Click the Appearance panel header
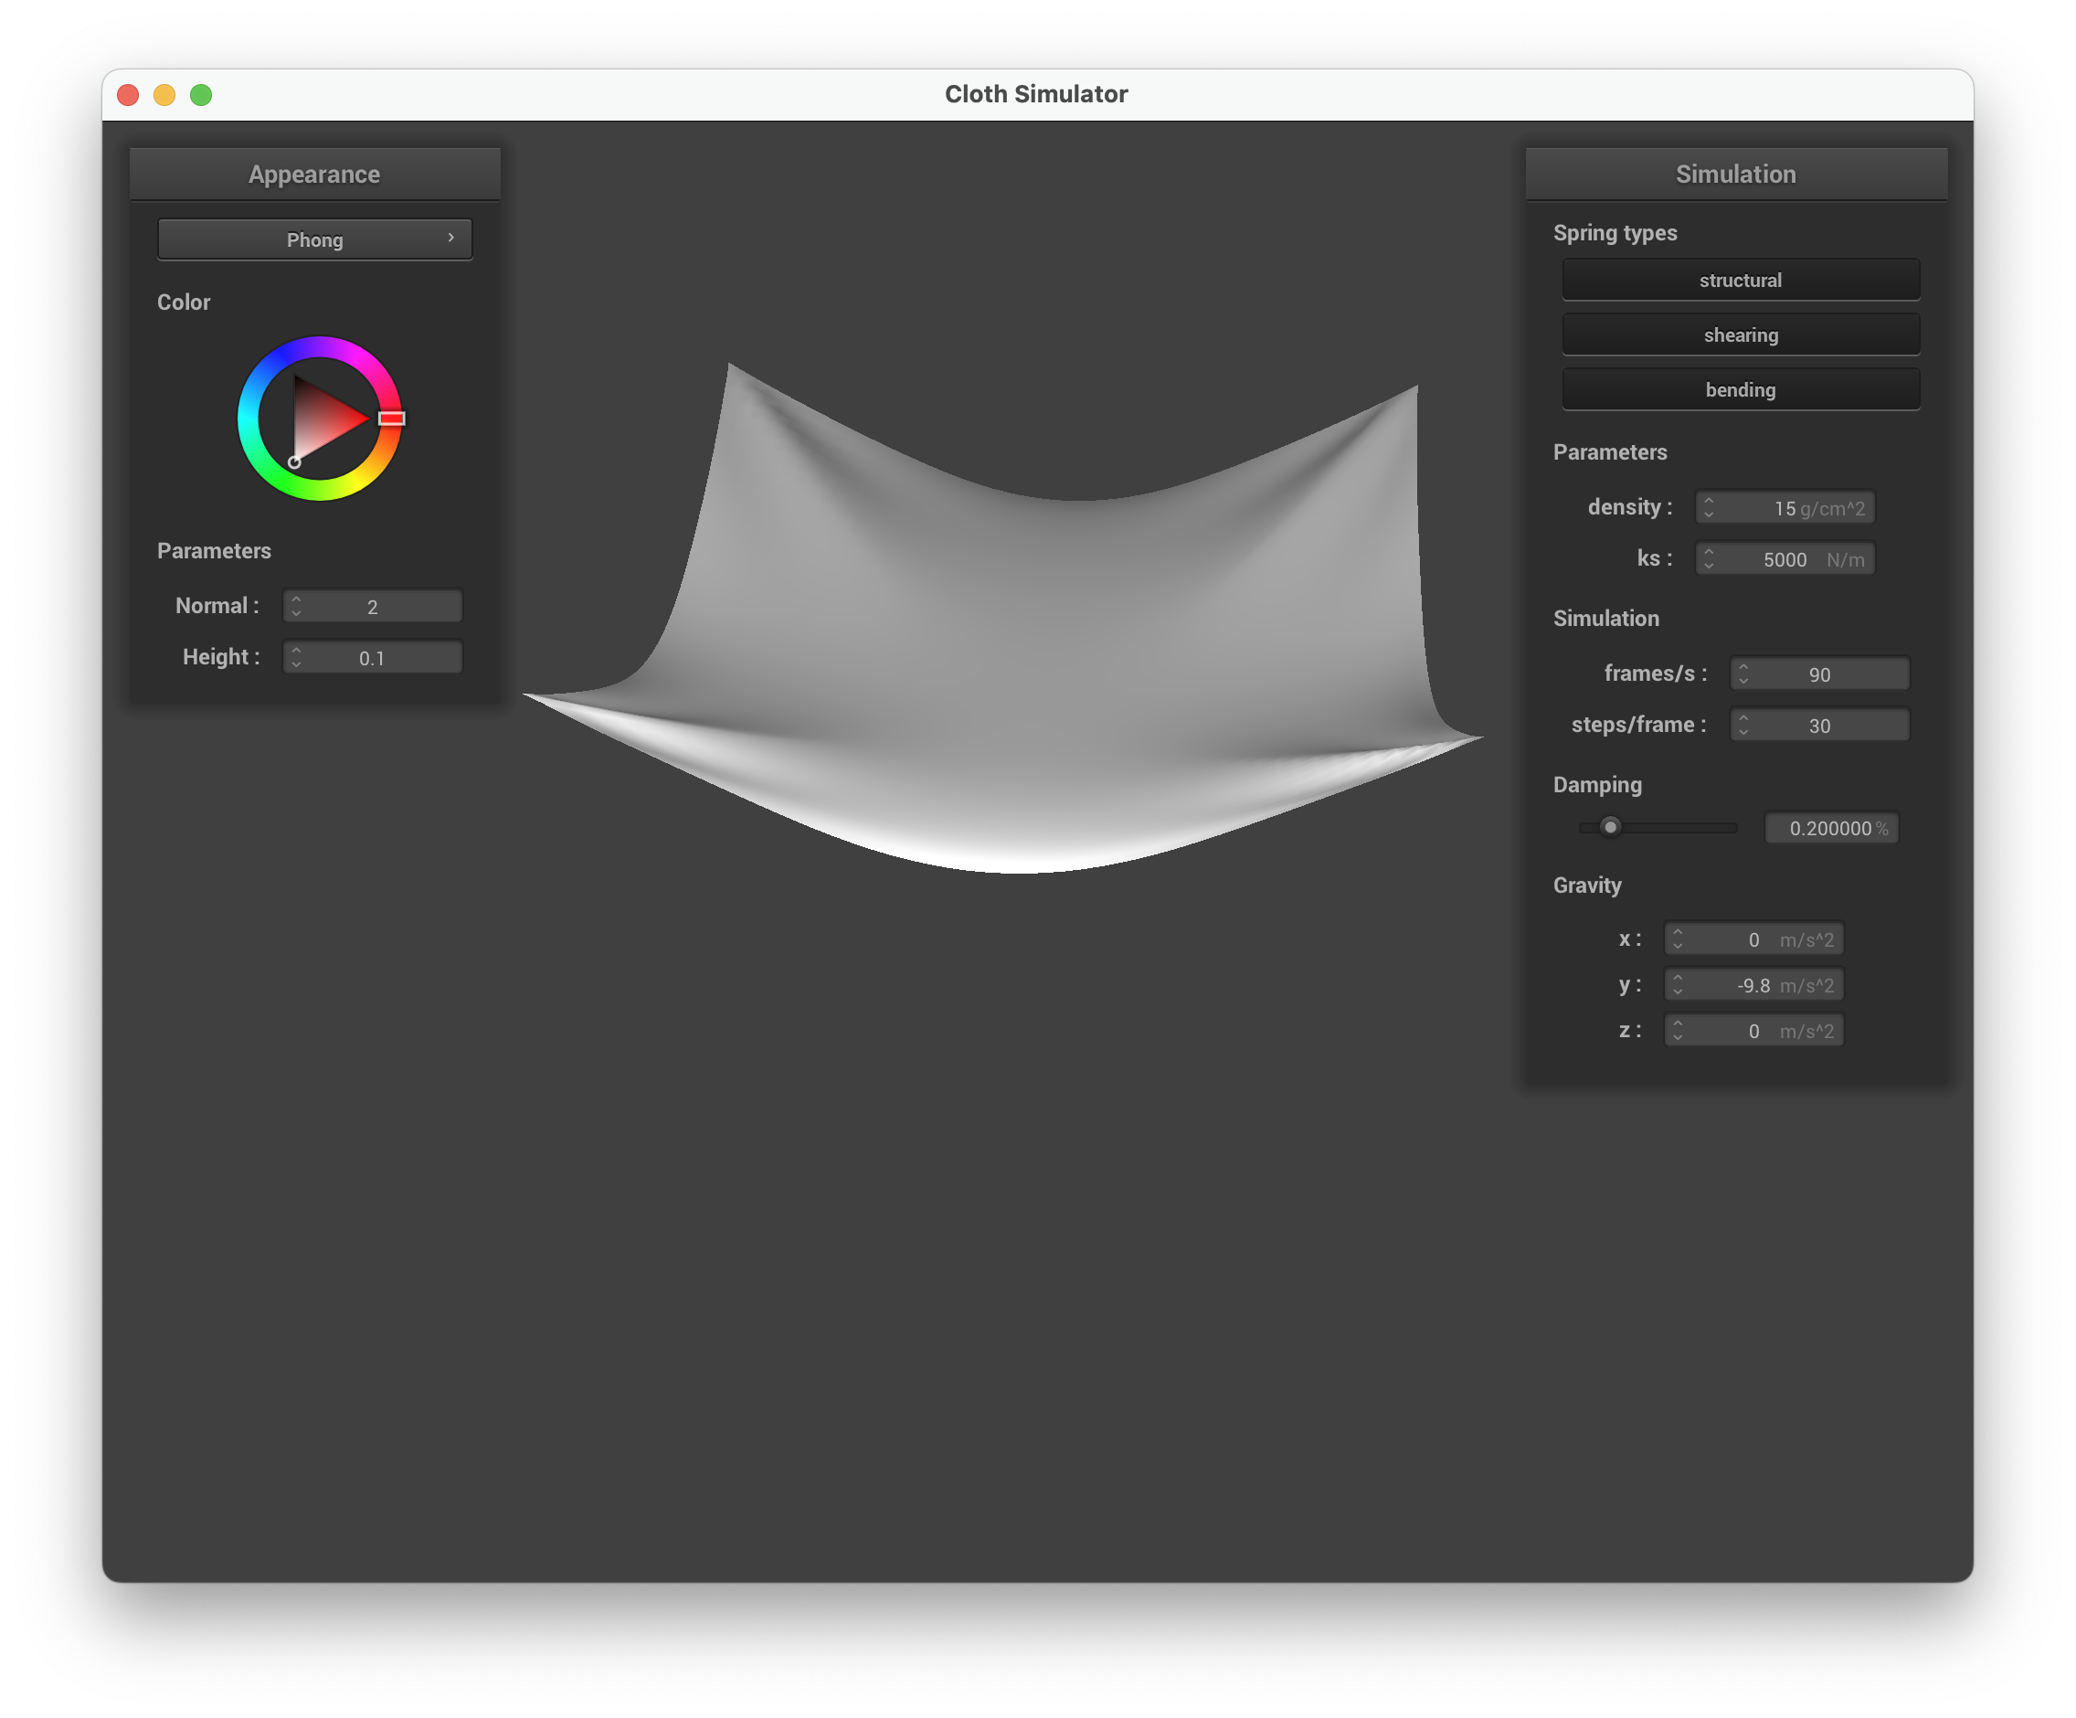The image size is (2076, 1718). 314,174
